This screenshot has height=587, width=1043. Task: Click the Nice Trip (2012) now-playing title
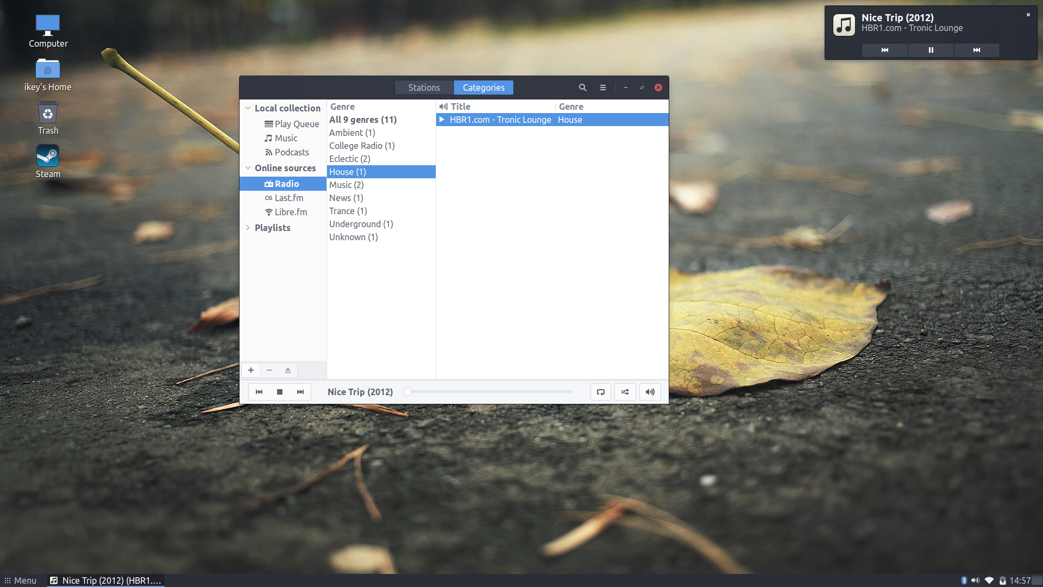pos(360,392)
